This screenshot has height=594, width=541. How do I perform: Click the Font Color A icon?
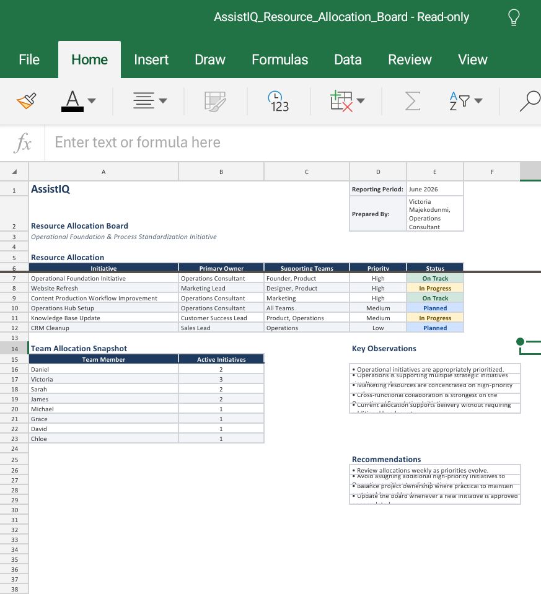[73, 101]
